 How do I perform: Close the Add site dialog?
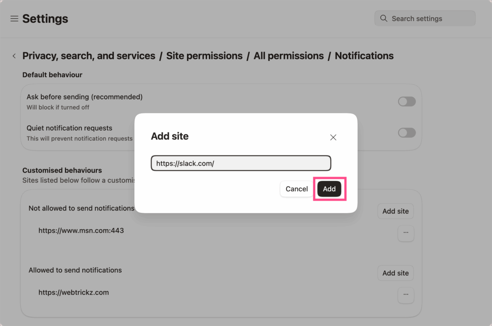pyautogui.click(x=333, y=137)
